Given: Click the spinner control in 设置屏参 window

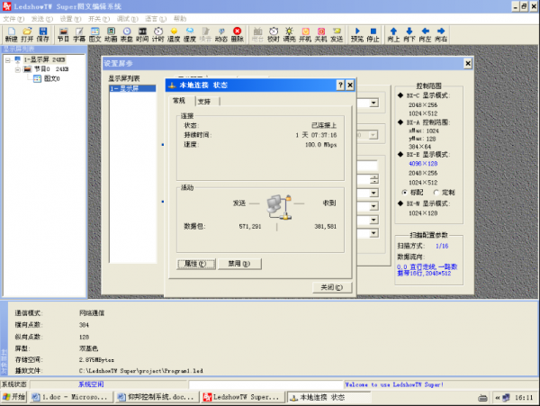Looking at the screenshot, I should (x=373, y=179).
